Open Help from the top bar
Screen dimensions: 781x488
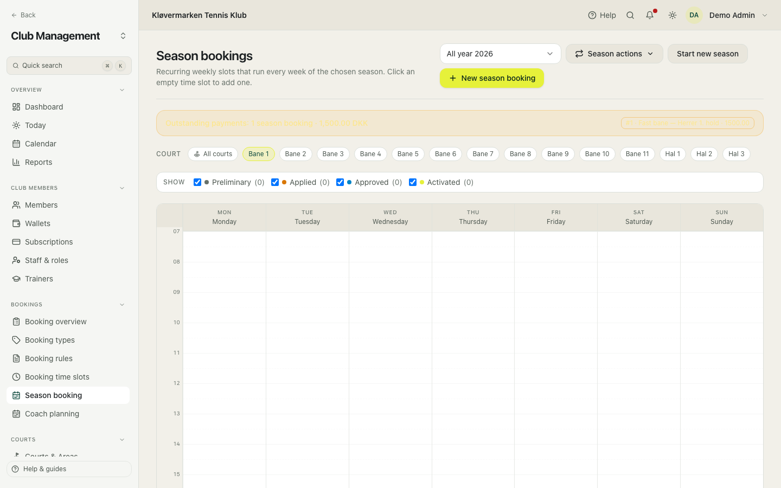602,15
